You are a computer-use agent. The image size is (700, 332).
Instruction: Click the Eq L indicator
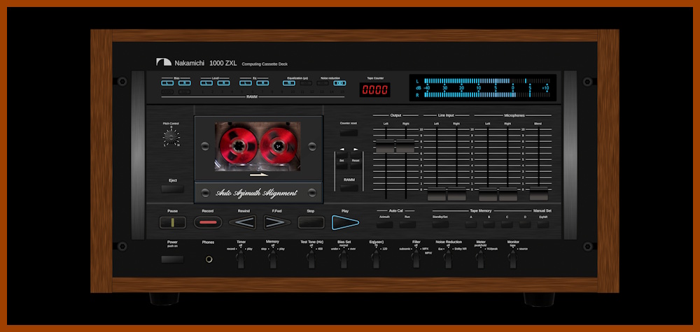[246, 83]
